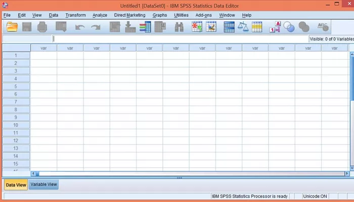Select row header 10
Screen dimensions: 354x202
click(x=16, y=125)
